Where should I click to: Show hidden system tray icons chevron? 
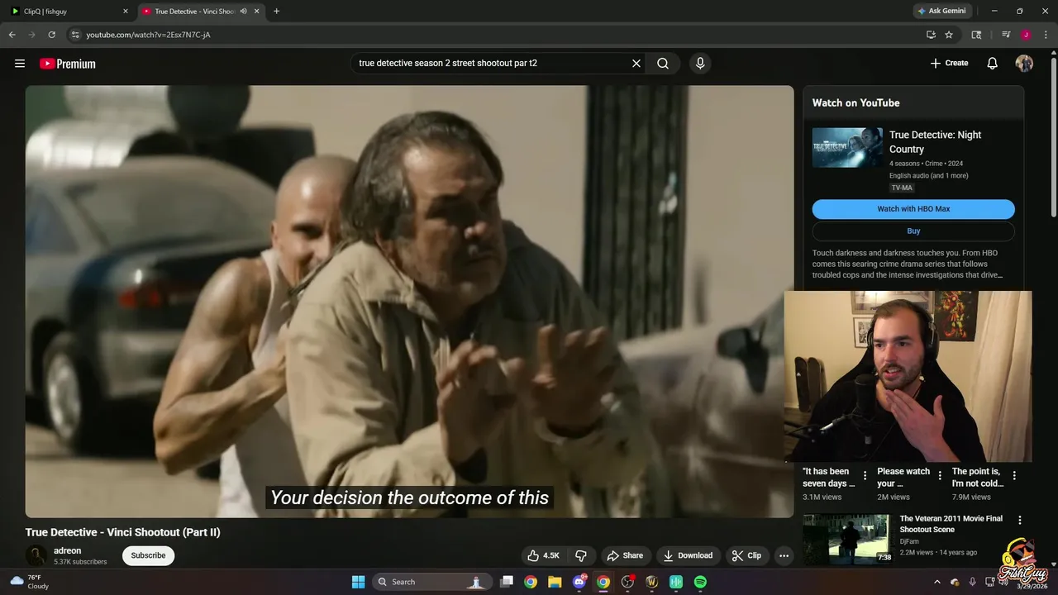(936, 582)
